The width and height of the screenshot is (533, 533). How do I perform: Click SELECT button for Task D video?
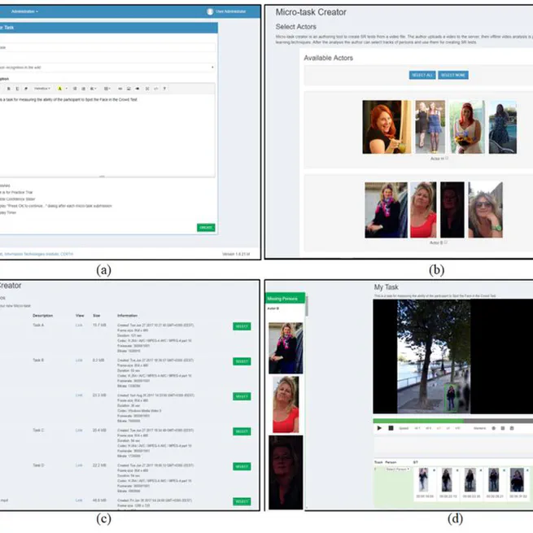242,466
